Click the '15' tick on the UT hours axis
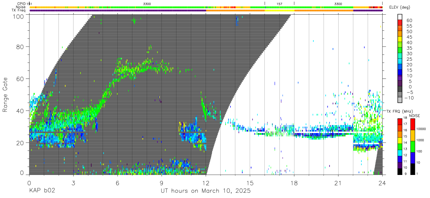The height and width of the screenshot is (198, 430). 250,183
